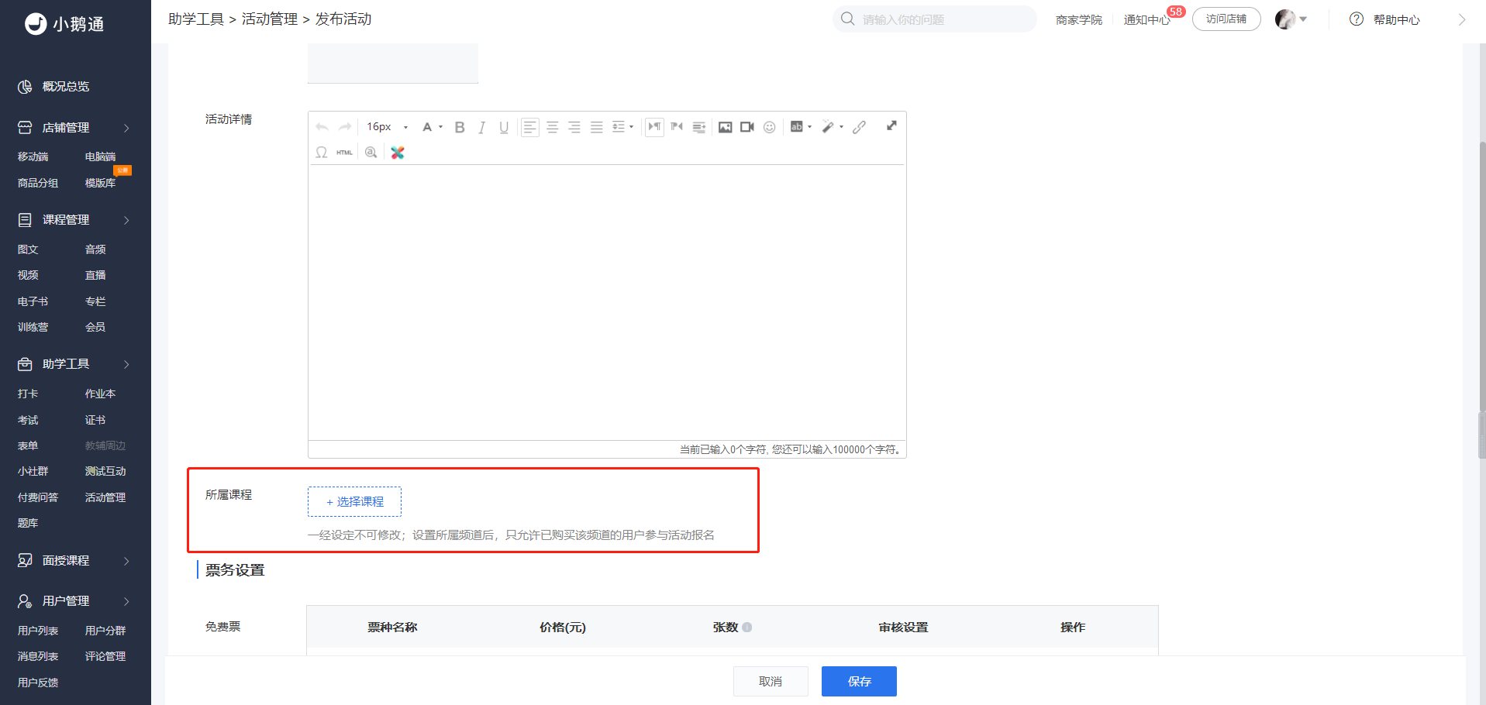Image resolution: width=1486 pixels, height=705 pixels.
Task: Click the colorful X plugin icon
Action: pyautogui.click(x=398, y=153)
